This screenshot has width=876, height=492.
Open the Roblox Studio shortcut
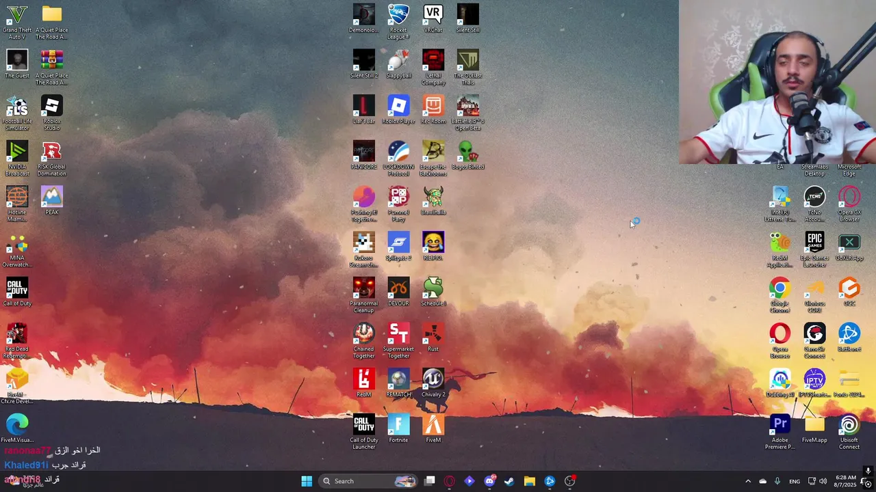tap(52, 113)
